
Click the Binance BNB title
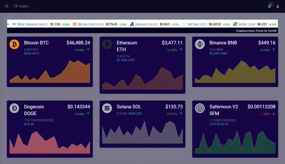(x=223, y=43)
